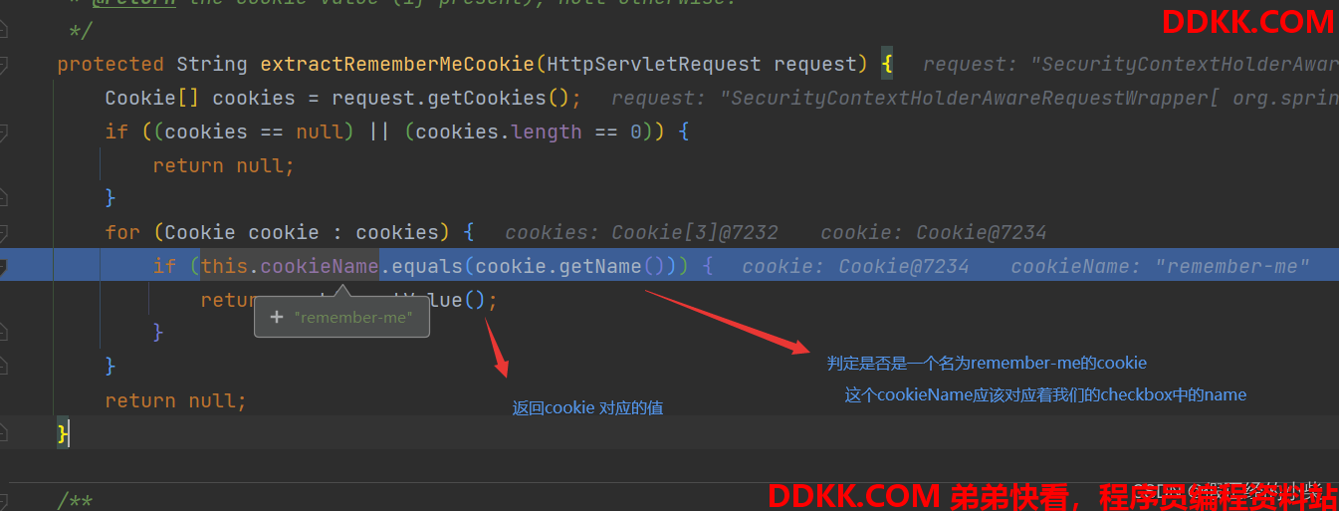
Task: Click the gutter marker on the highlighted line
Action: (x=3, y=266)
